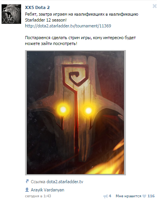The image size is (158, 202).
Task: Click the XX5 lettering in the avatar
Action: point(8,20)
